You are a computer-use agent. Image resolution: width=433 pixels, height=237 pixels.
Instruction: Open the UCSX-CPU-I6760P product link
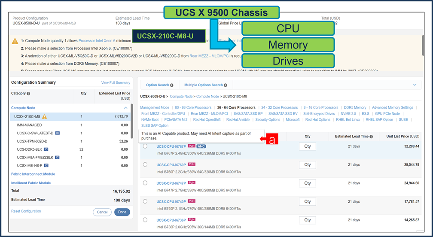(x=171, y=165)
